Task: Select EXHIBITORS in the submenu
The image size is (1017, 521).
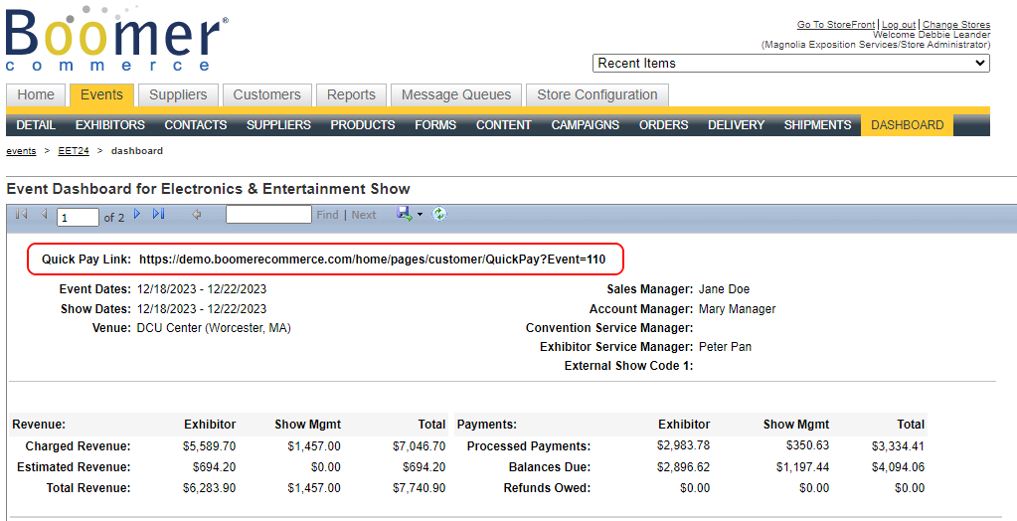Action: click(109, 125)
